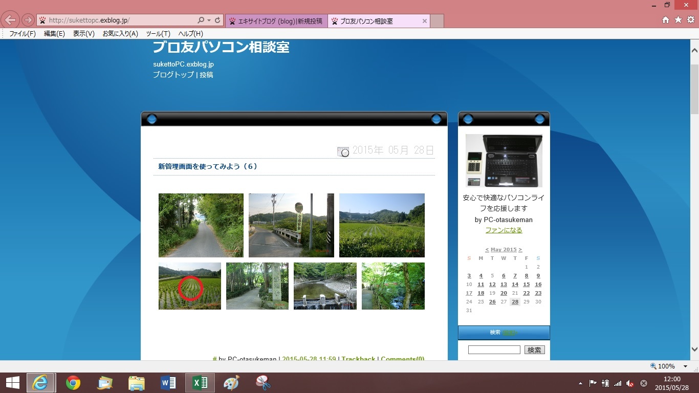Click the ファンになる link

coord(504,230)
